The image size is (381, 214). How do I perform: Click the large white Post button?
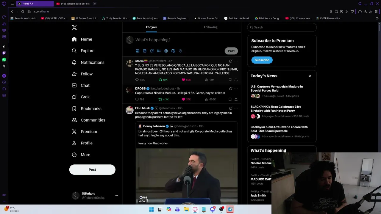(x=92, y=170)
